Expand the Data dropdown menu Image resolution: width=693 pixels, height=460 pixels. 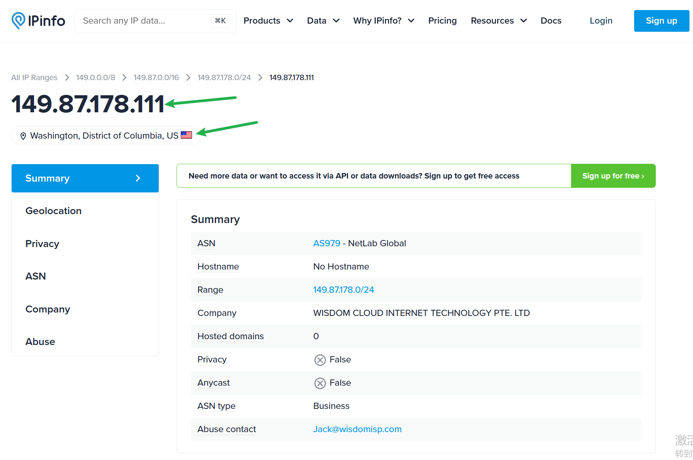(x=323, y=21)
